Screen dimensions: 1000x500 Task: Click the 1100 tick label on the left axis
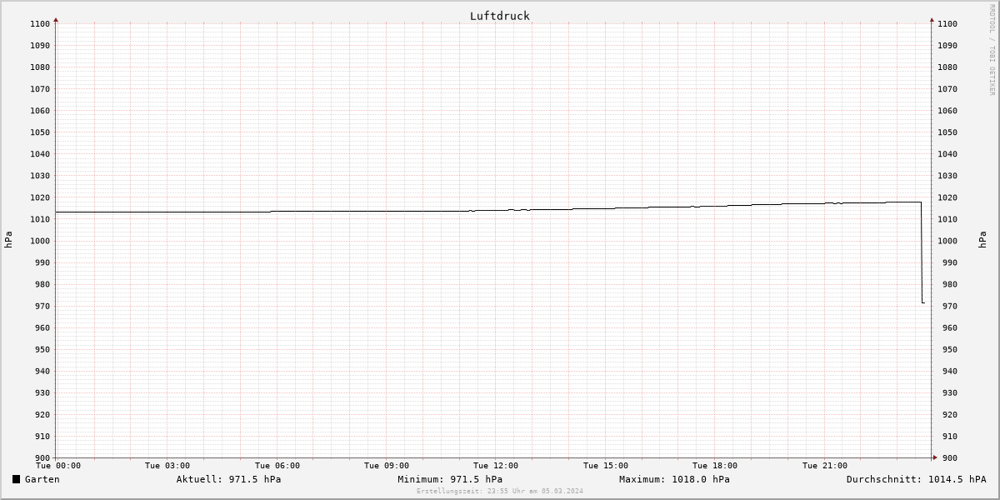[x=40, y=23]
